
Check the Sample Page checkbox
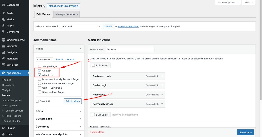40,66
